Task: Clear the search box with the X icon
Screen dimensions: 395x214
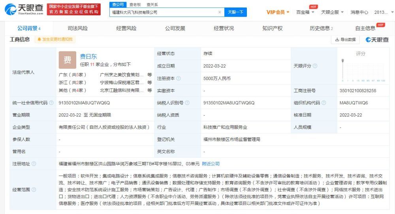Action: click(x=219, y=12)
